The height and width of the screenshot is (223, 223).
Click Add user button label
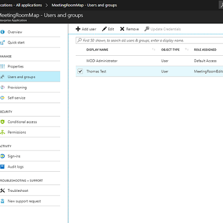(x=89, y=29)
